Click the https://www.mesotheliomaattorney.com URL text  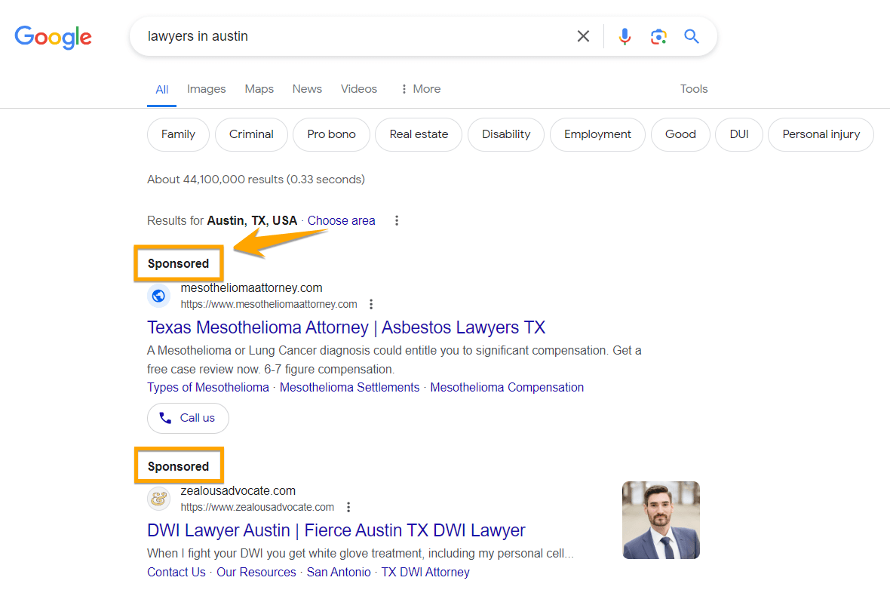click(269, 305)
